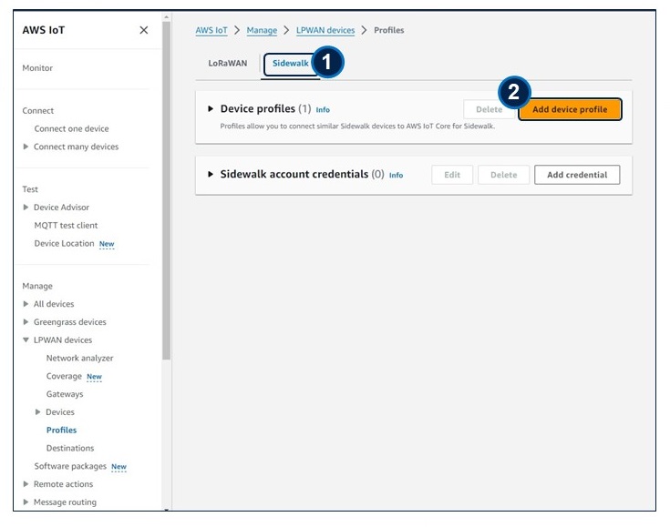Click Edit for Sidewalk account credentials
Image resolution: width=670 pixels, height=527 pixels.
(452, 175)
